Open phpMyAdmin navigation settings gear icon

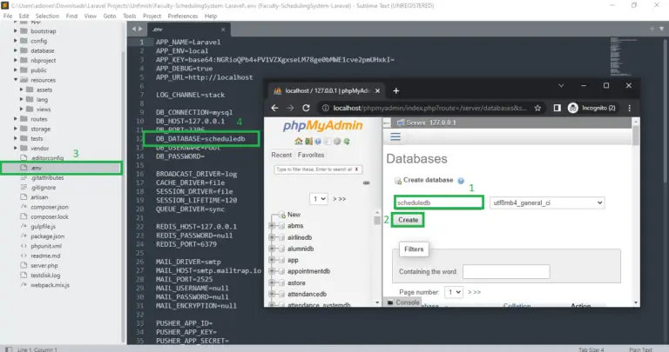tap(337, 142)
